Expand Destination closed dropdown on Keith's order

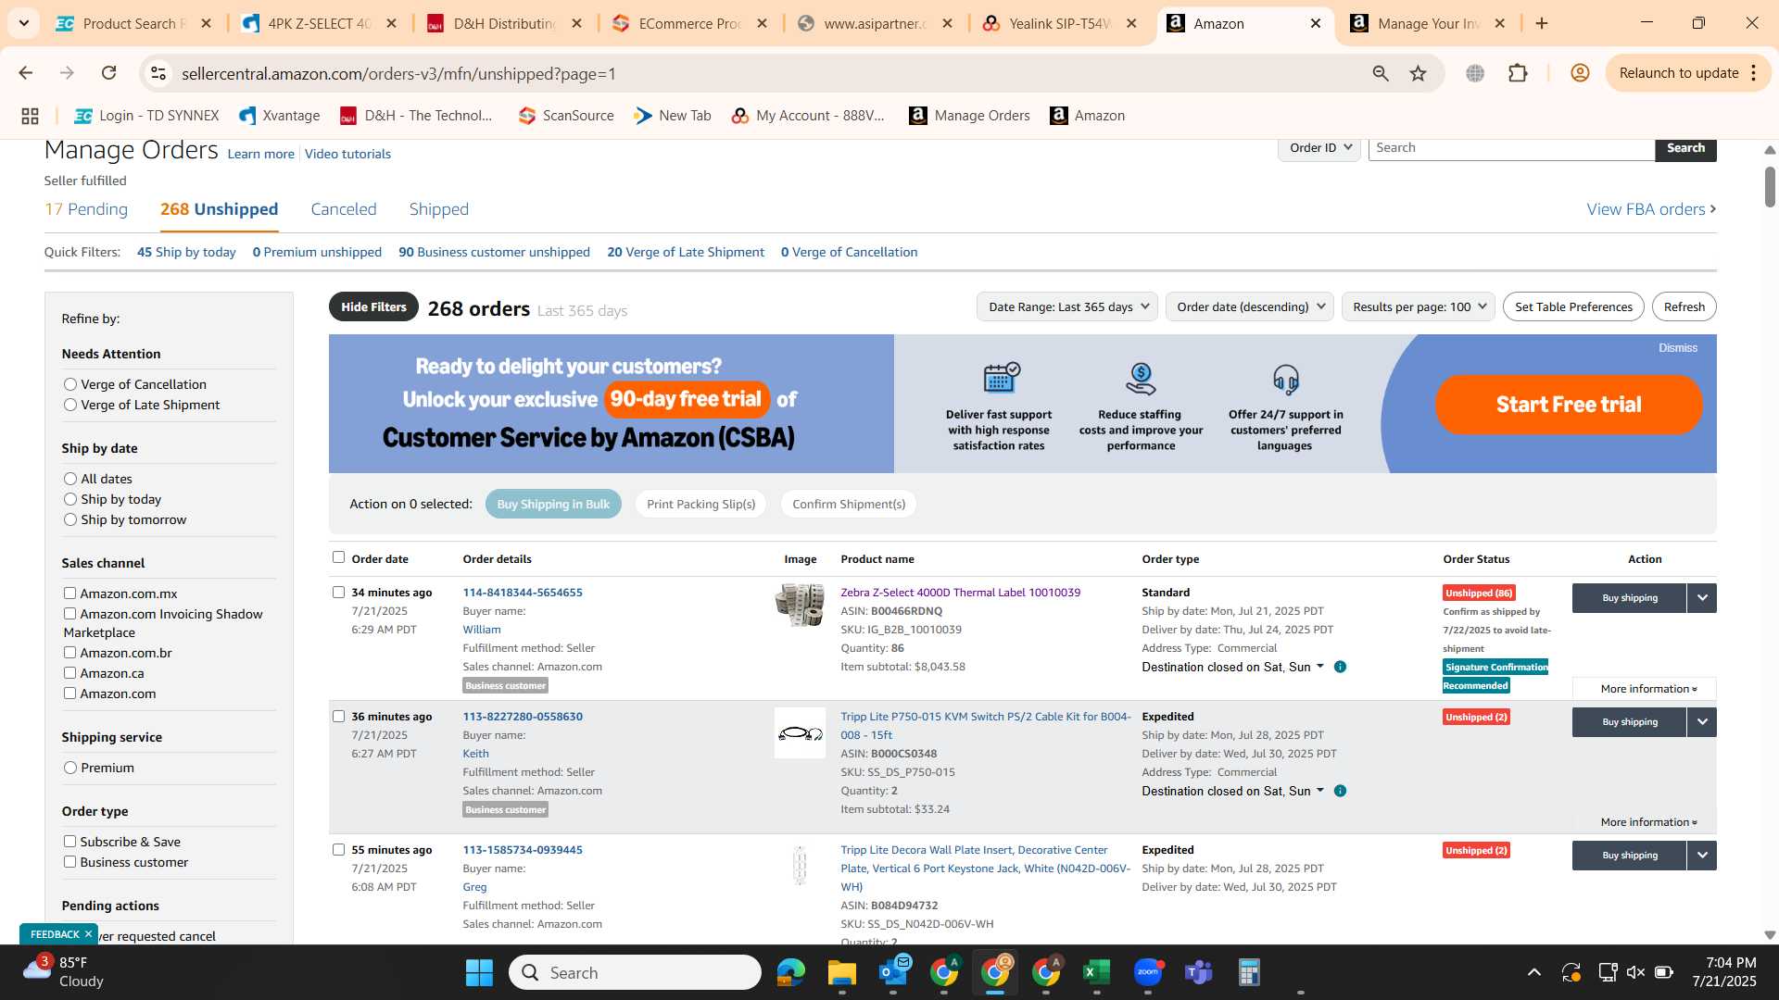1232,791
